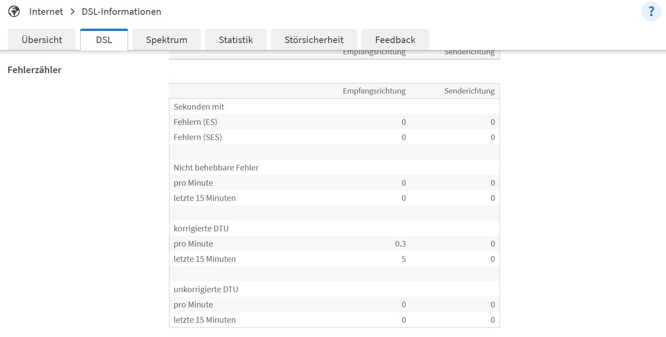The width and height of the screenshot is (666, 337).
Task: Go to the Internet breadcrumb link
Action: pyautogui.click(x=46, y=12)
